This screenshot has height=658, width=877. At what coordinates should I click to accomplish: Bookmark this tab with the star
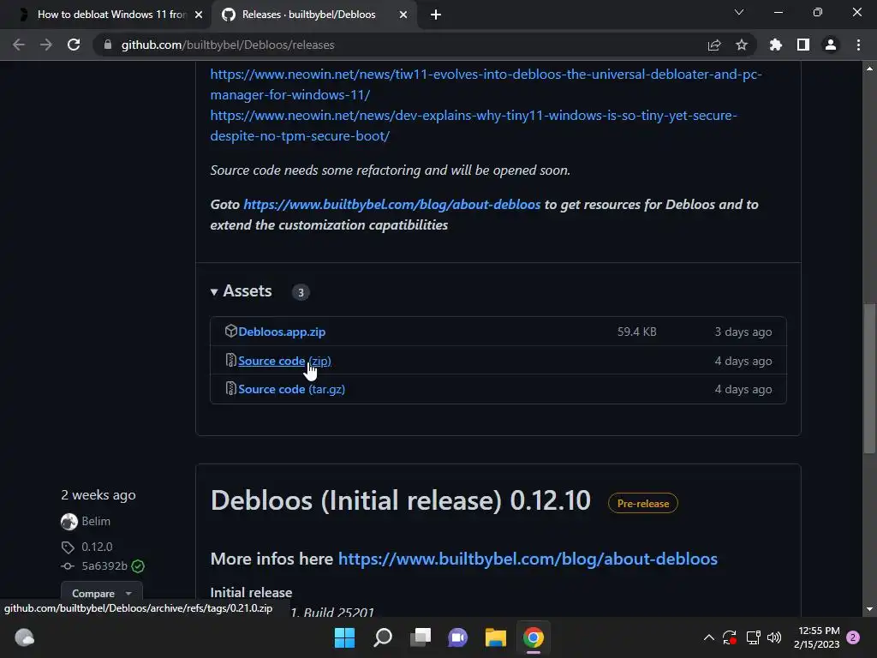point(742,45)
